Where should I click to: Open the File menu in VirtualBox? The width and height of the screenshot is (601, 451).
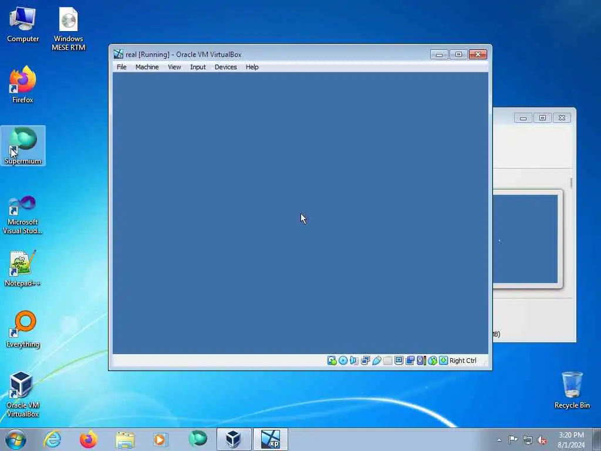(121, 67)
